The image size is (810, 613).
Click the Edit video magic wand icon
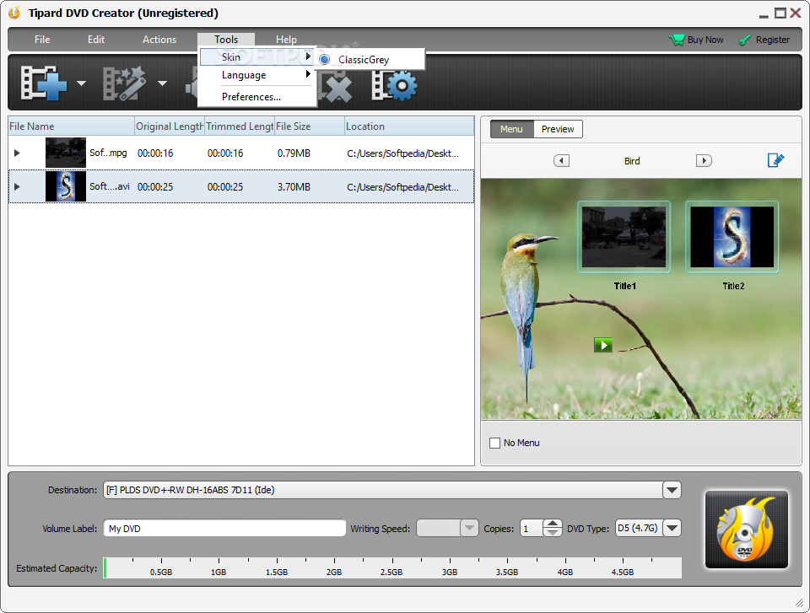pyautogui.click(x=124, y=83)
